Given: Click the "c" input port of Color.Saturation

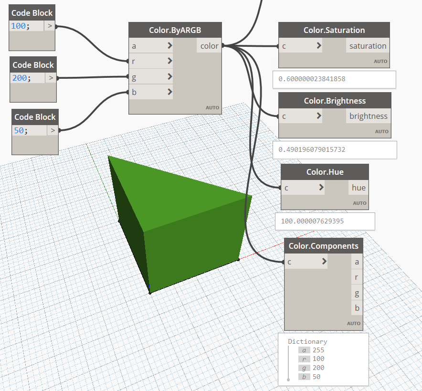Looking at the screenshot, I should (300, 46).
